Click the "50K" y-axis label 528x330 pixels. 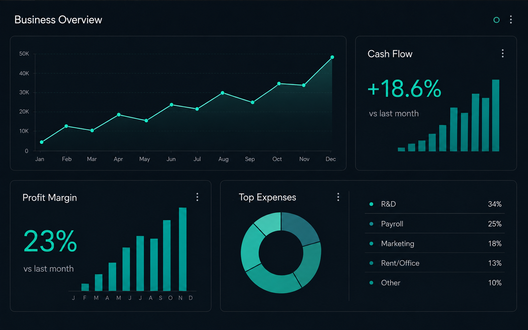coord(24,54)
